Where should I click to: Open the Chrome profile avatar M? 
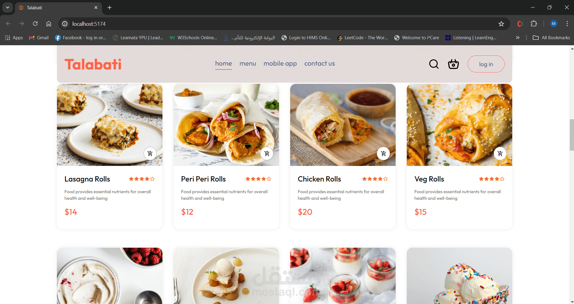tap(554, 24)
